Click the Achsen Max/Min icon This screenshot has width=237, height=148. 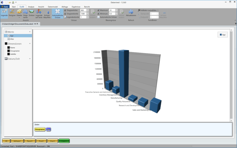(x=48, y=14)
